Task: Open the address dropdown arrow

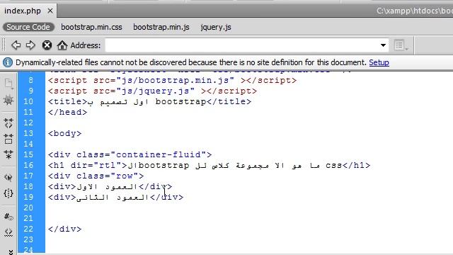Action: point(383,45)
